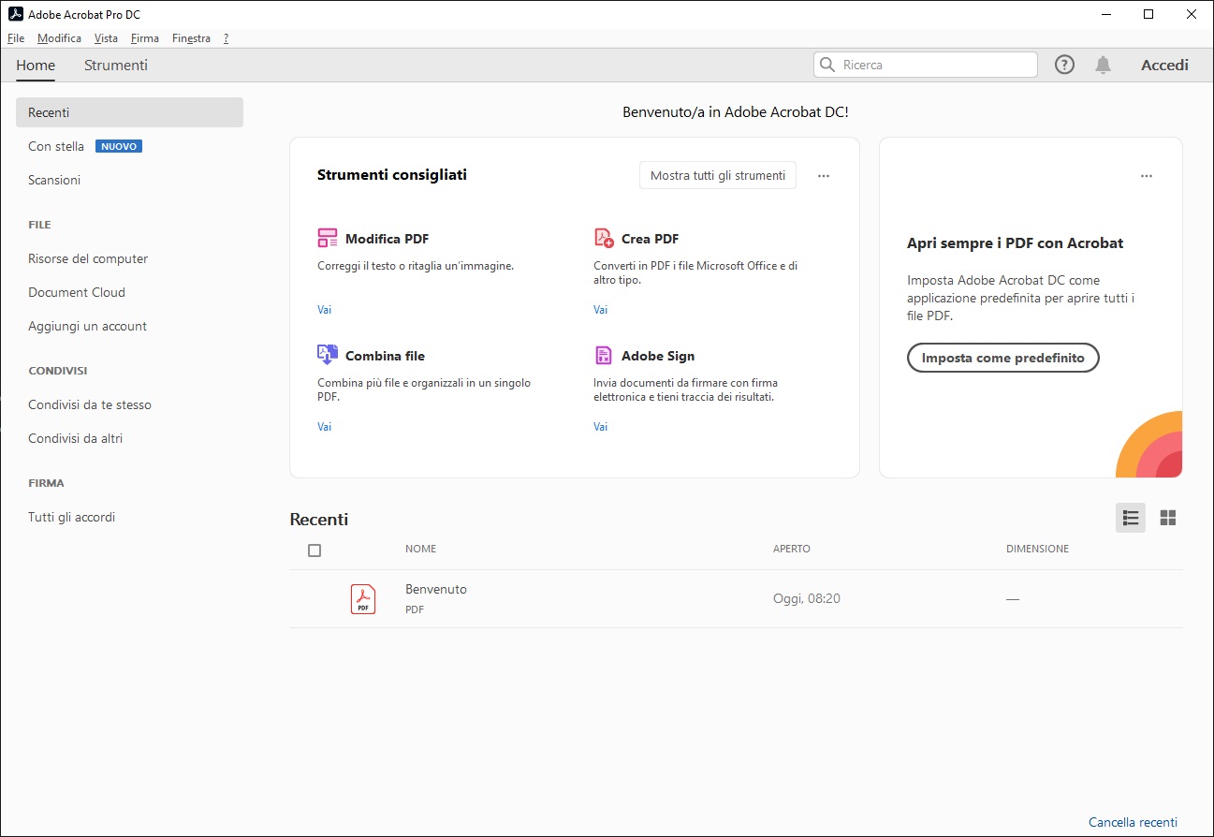Click the Adobe Sign tool title

tap(658, 356)
